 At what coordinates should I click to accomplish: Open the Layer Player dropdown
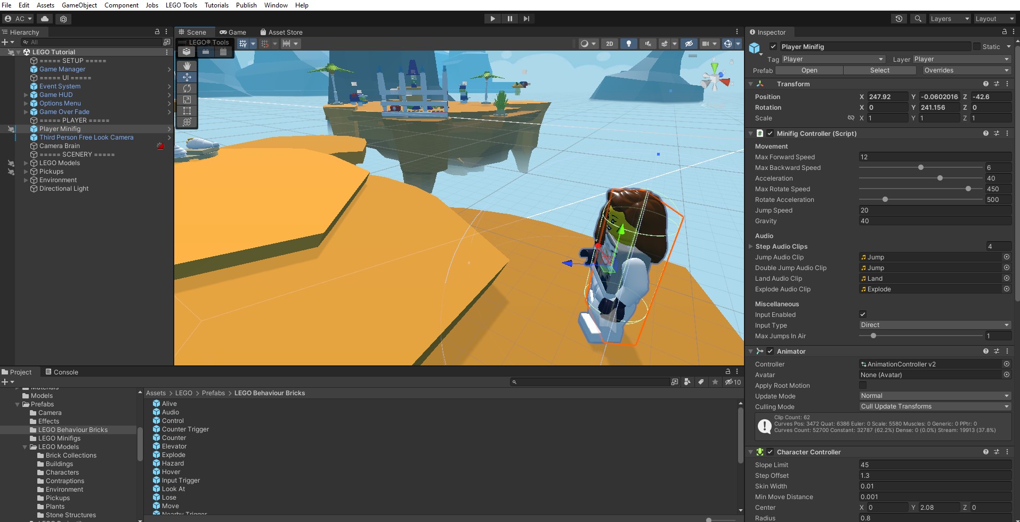point(961,59)
